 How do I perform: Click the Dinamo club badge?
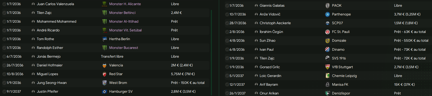point(327,49)
